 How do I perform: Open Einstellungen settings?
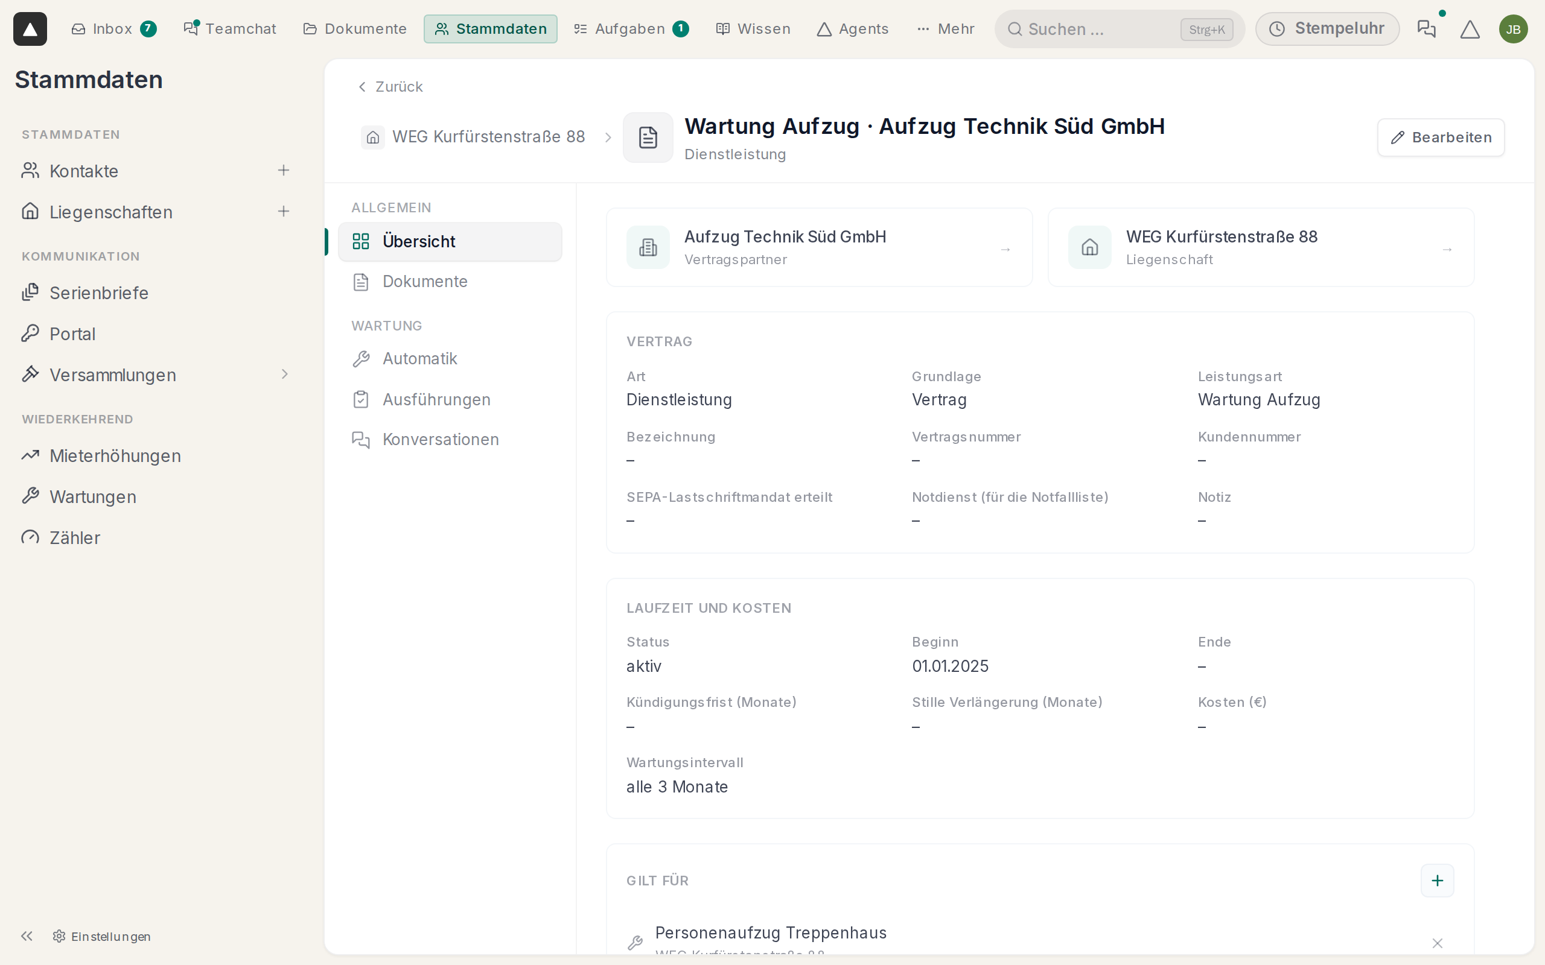pyautogui.click(x=102, y=935)
